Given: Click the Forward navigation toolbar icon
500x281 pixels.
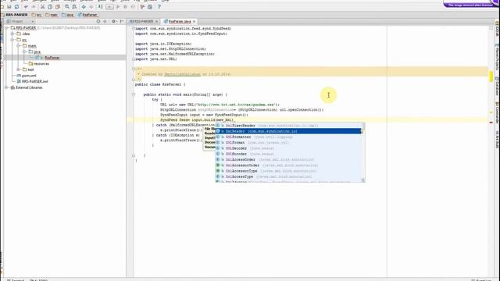Looking at the screenshot, I should point(91,7).
